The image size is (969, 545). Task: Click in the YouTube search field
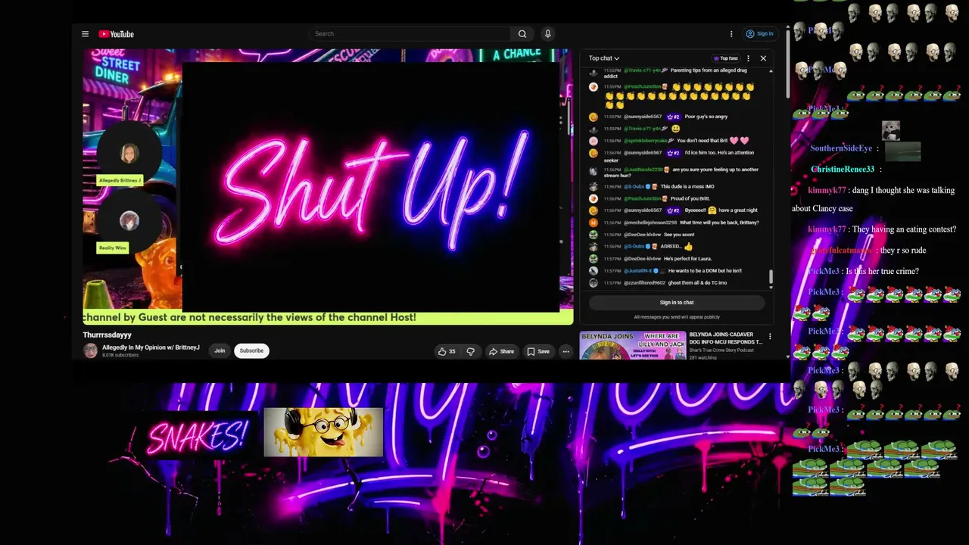pyautogui.click(x=411, y=34)
